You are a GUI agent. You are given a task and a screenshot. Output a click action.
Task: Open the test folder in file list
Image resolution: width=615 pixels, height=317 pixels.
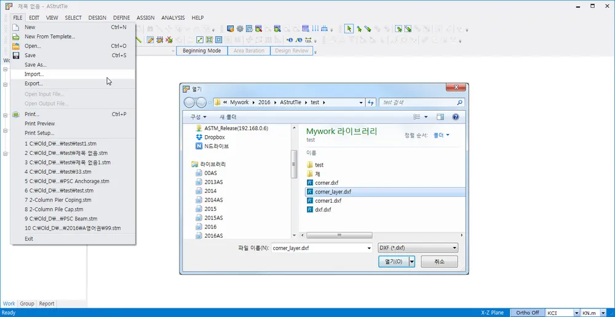click(319, 165)
